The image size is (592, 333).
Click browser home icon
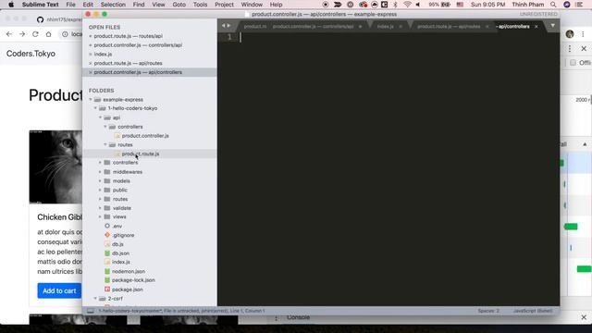tap(48, 34)
